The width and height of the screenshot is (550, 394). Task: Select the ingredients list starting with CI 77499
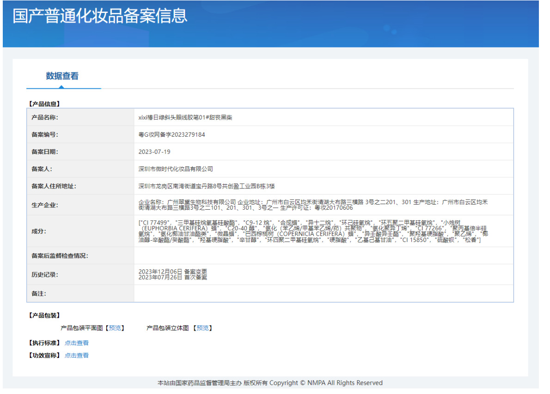(313, 231)
